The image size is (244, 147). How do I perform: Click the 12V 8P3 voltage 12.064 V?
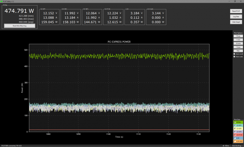coord(93,13)
